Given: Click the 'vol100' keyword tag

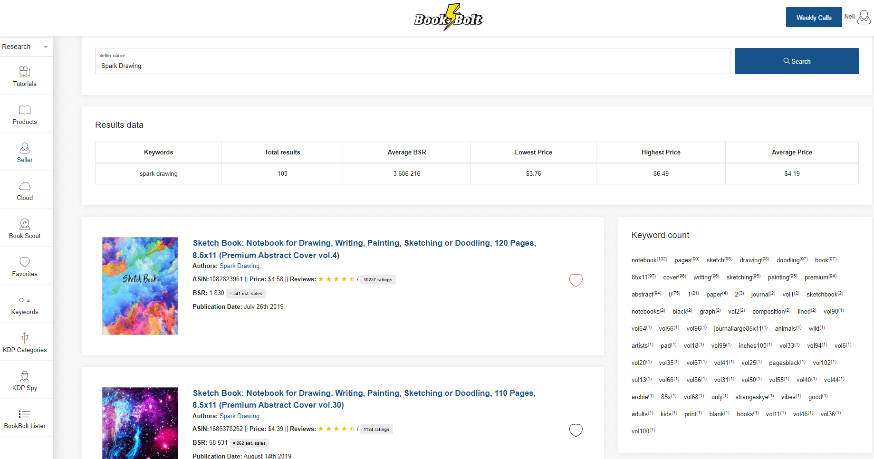Looking at the screenshot, I should (643, 431).
